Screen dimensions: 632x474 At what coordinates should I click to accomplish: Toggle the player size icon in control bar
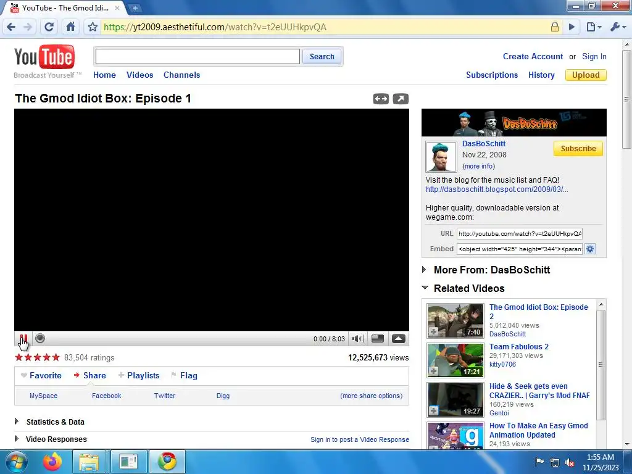click(x=378, y=339)
